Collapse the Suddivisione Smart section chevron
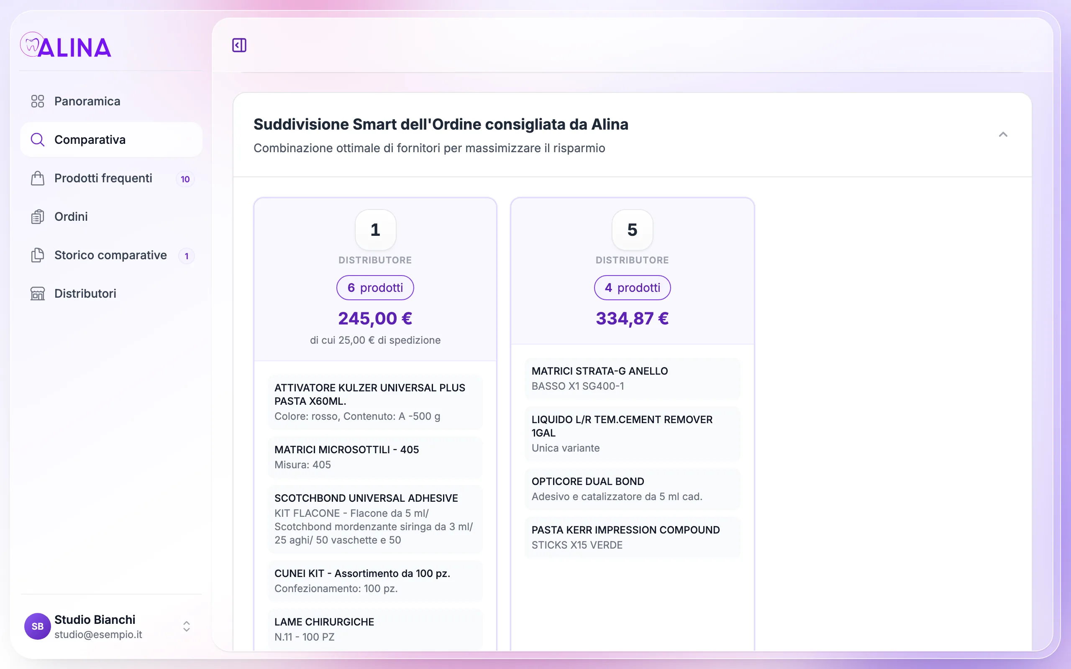This screenshot has width=1071, height=669. (x=1003, y=135)
